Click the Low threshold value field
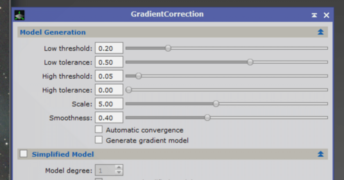 point(109,48)
